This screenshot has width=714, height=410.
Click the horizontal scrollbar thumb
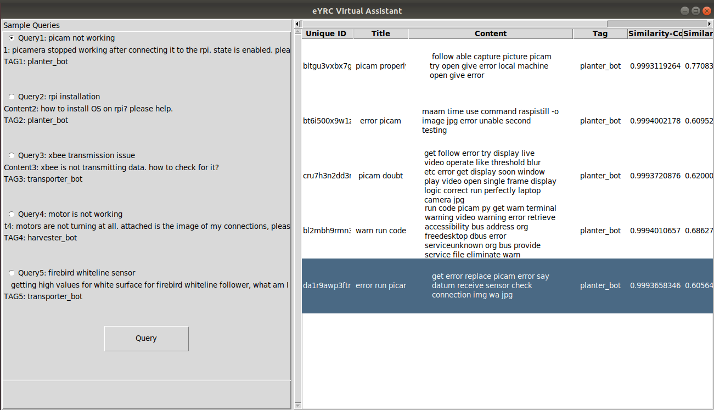click(455, 24)
